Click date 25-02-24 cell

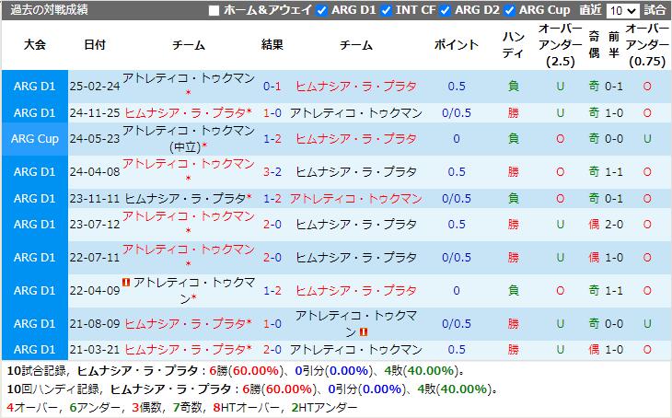click(95, 87)
